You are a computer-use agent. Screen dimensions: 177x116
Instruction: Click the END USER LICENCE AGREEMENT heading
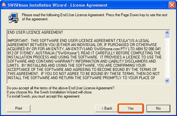35,32
